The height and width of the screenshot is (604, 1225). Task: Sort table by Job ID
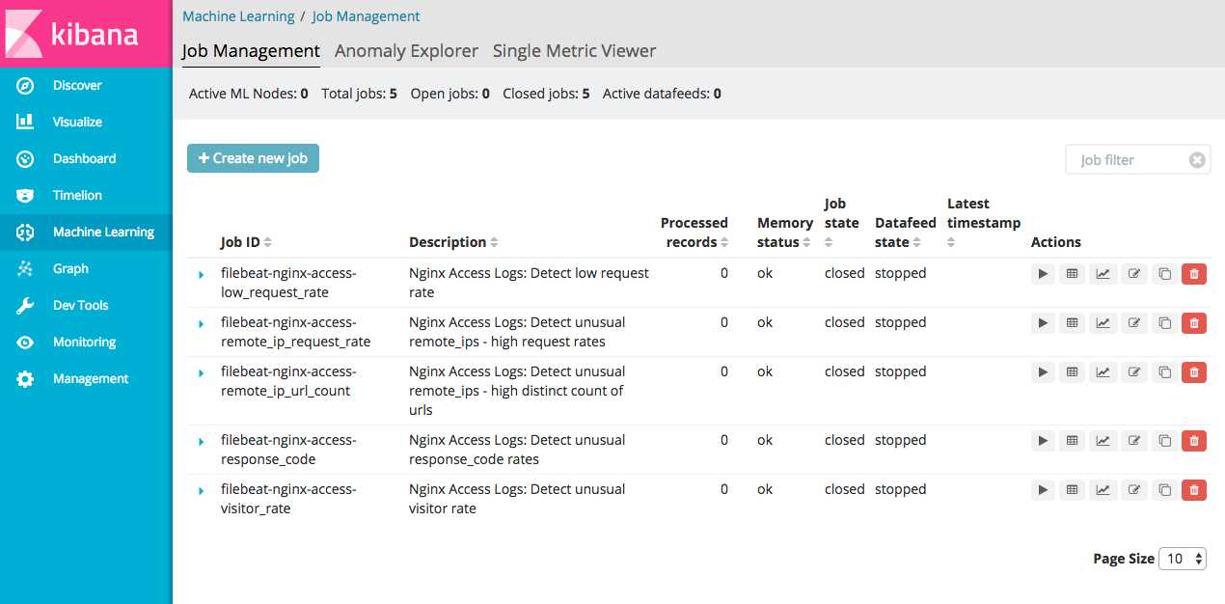click(246, 242)
